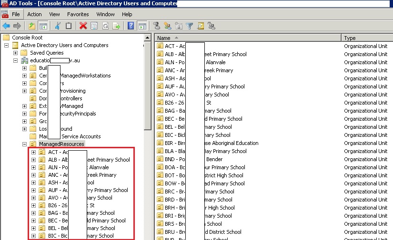Collapse Active Directory Users and Computers node
393x240 pixels.
point(7,45)
